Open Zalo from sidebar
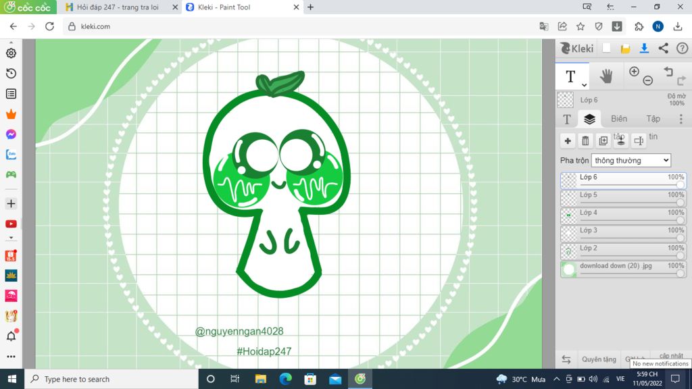 (11, 155)
